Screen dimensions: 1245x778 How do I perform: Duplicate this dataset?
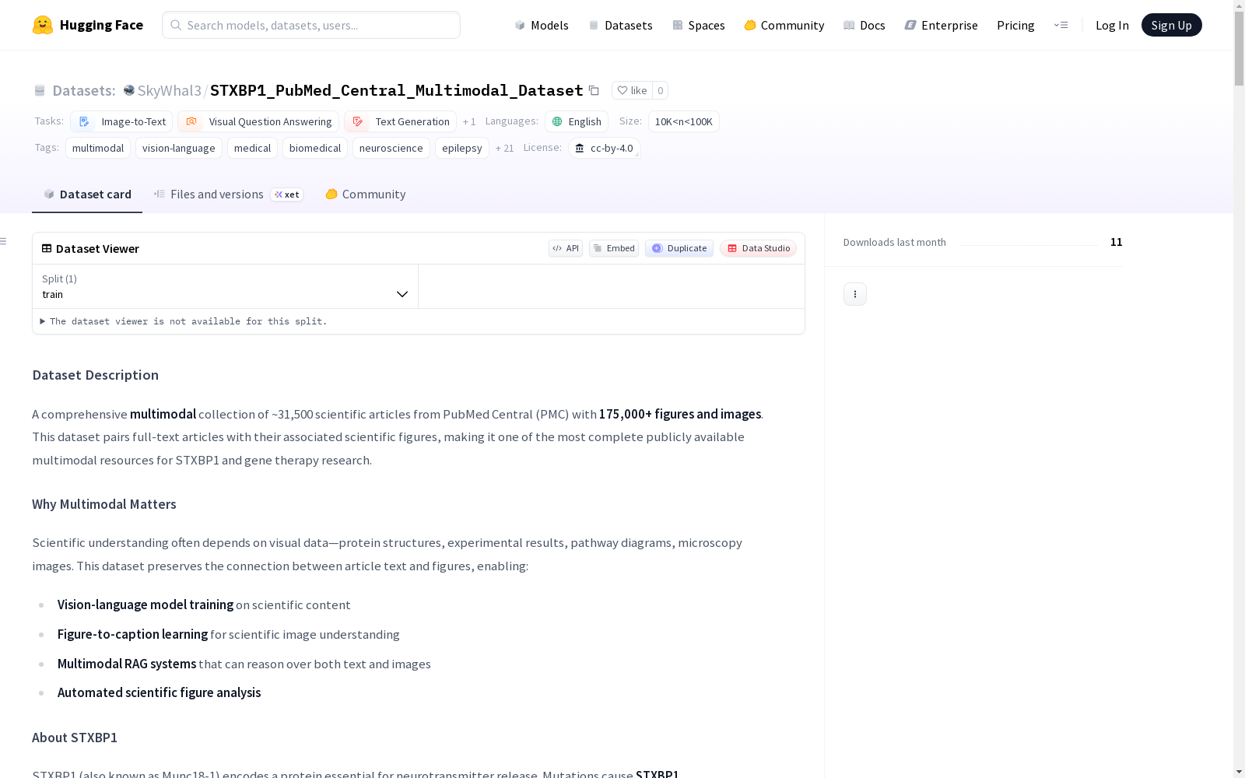tap(679, 248)
